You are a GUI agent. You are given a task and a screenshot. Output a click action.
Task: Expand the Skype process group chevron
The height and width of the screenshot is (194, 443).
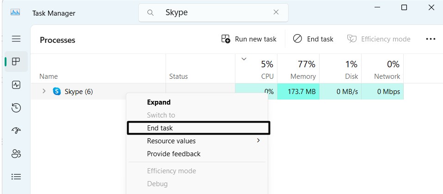click(44, 91)
